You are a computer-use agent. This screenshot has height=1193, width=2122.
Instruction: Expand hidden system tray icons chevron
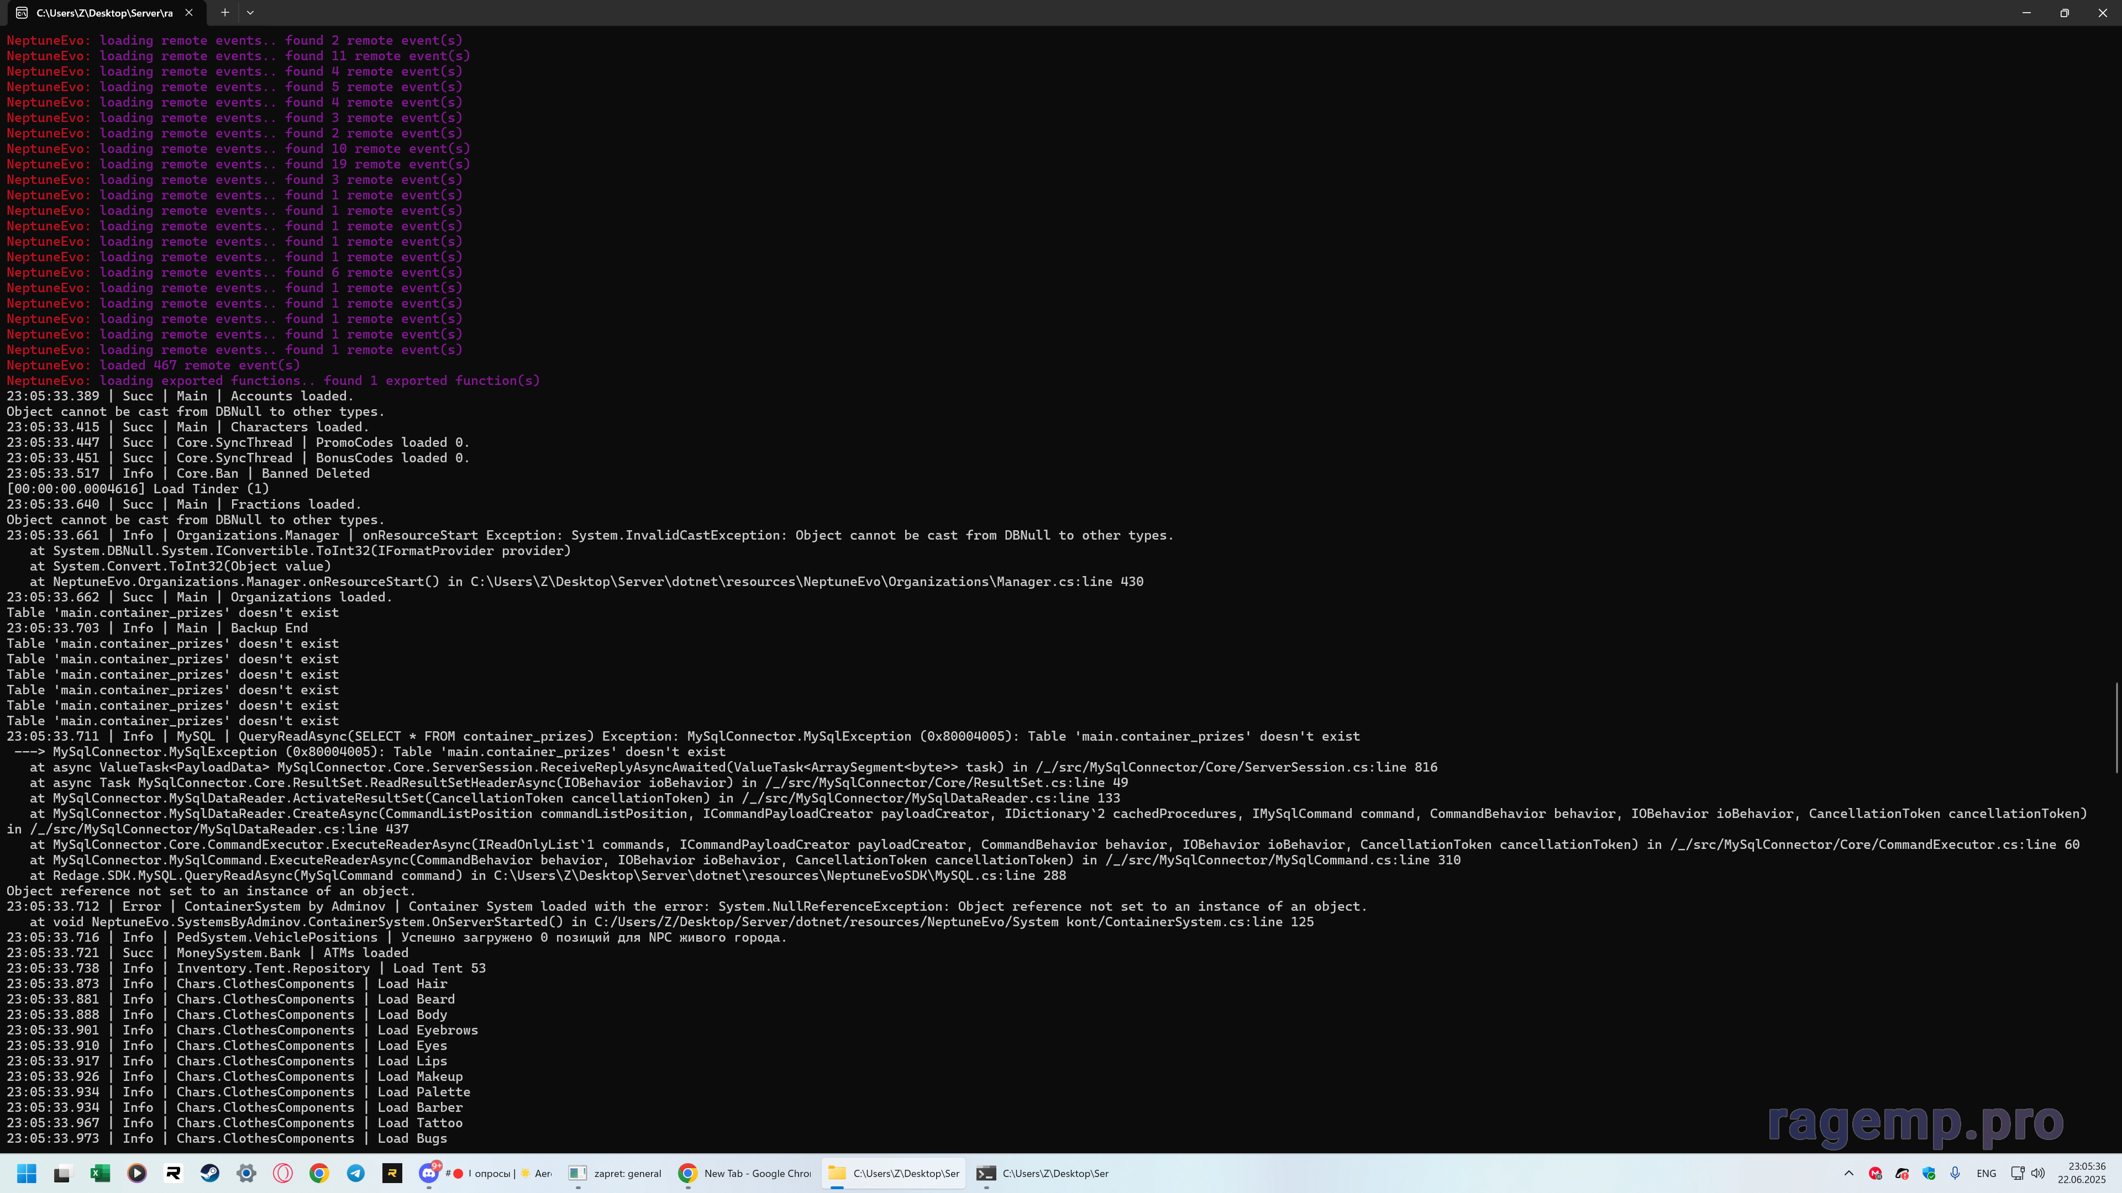coord(1848,1173)
